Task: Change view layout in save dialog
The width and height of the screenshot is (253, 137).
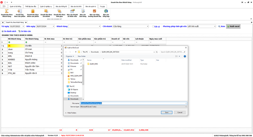Action: (x=177, y=56)
